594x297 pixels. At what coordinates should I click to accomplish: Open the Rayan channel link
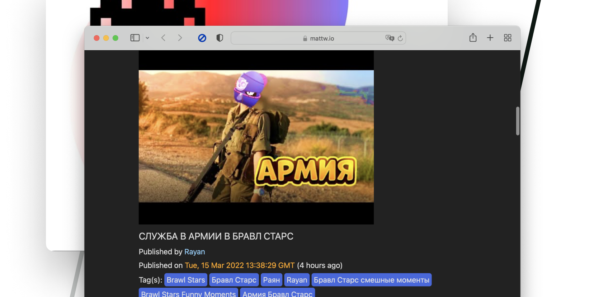pos(195,252)
